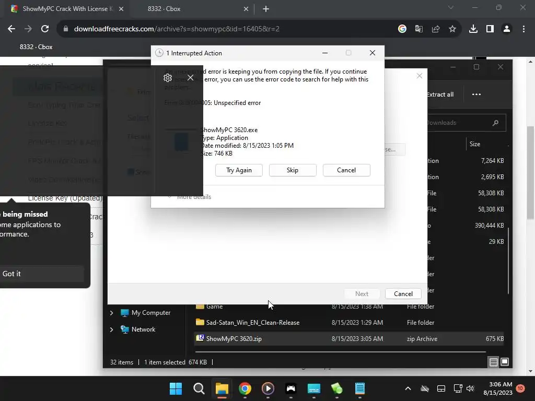
Task: Close the extraction wizard with its X
Action: (420, 76)
